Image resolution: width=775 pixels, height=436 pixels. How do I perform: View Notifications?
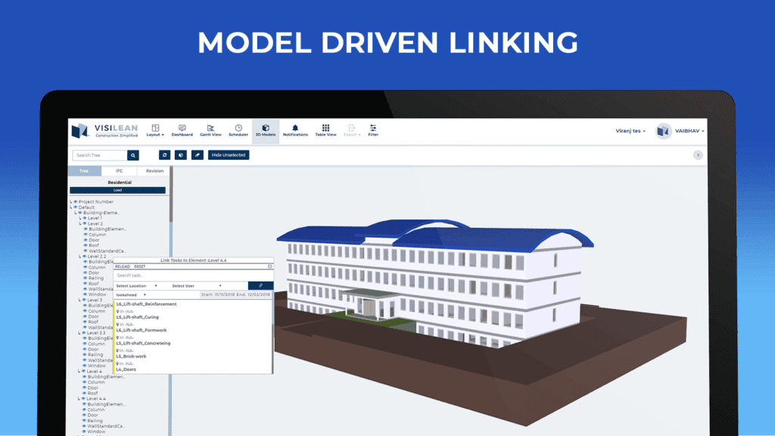[x=295, y=130]
